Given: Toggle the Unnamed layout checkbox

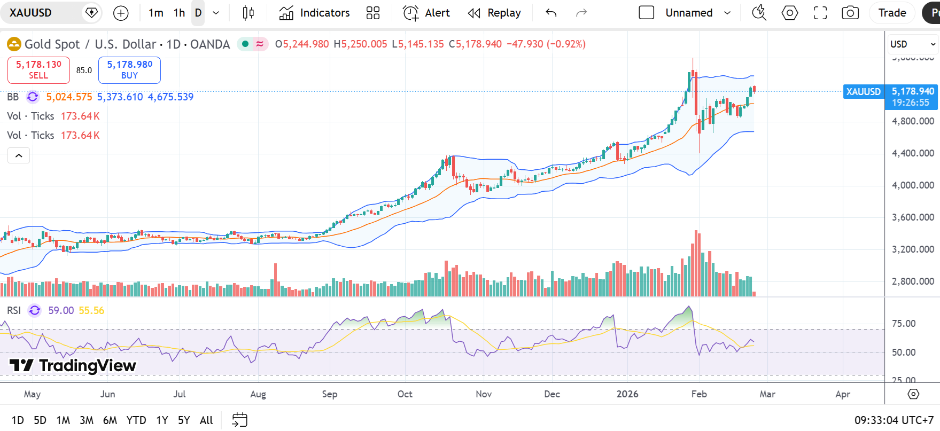Looking at the screenshot, I should pyautogui.click(x=647, y=13).
